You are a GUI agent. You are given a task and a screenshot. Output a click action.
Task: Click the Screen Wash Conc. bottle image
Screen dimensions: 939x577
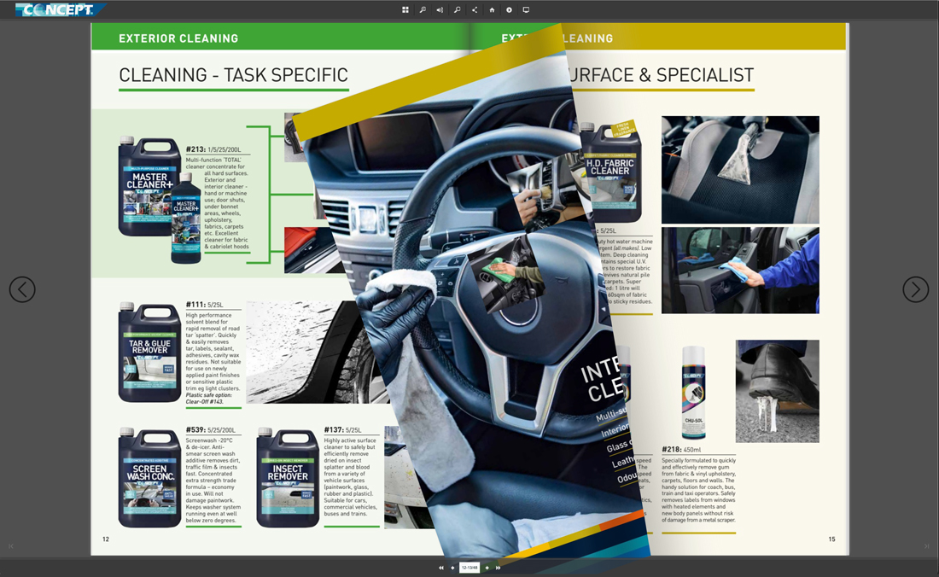click(x=149, y=478)
